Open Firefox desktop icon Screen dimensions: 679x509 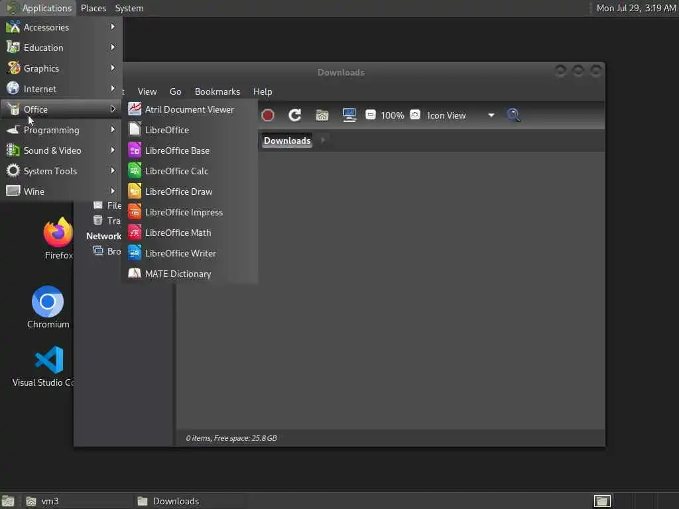click(x=58, y=239)
